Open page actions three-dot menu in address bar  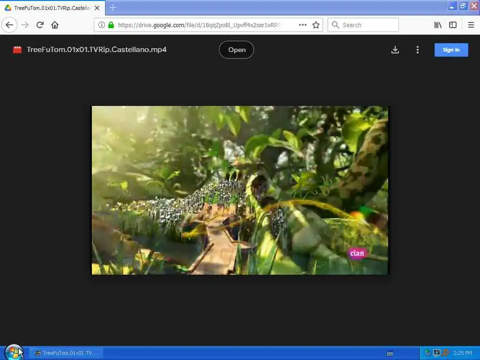click(302, 25)
